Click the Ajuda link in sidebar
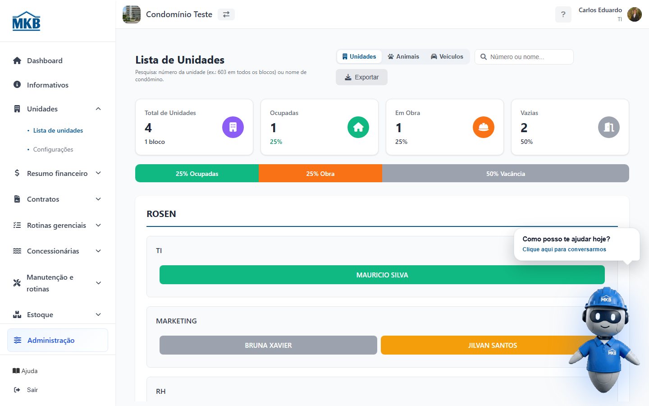This screenshot has height=406, width=649. pos(25,371)
